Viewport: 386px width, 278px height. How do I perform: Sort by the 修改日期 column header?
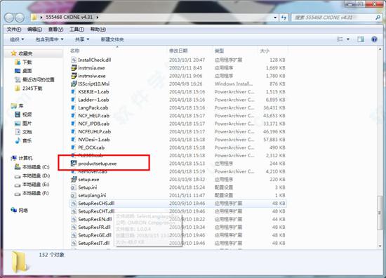click(178, 51)
